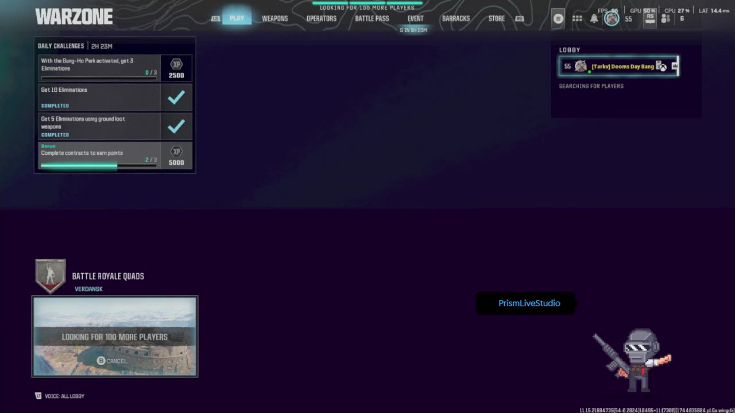Image resolution: width=735 pixels, height=413 pixels.
Task: Click the pixel soldier mascot overlay
Action: [632, 360]
